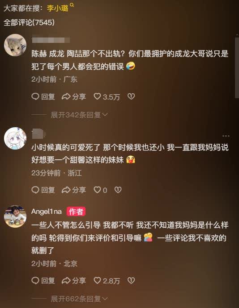This screenshot has width=239, height=308.
Task: Open Angel1na's child photo avatar
Action: 15,216
